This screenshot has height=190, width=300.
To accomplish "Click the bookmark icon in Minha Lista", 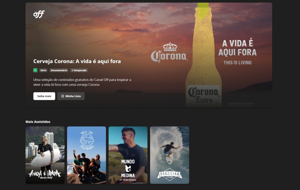I will tap(63, 96).
